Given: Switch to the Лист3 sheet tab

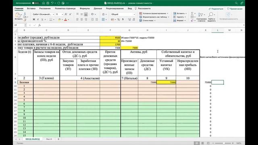Looking at the screenshot, I should (49, 139).
